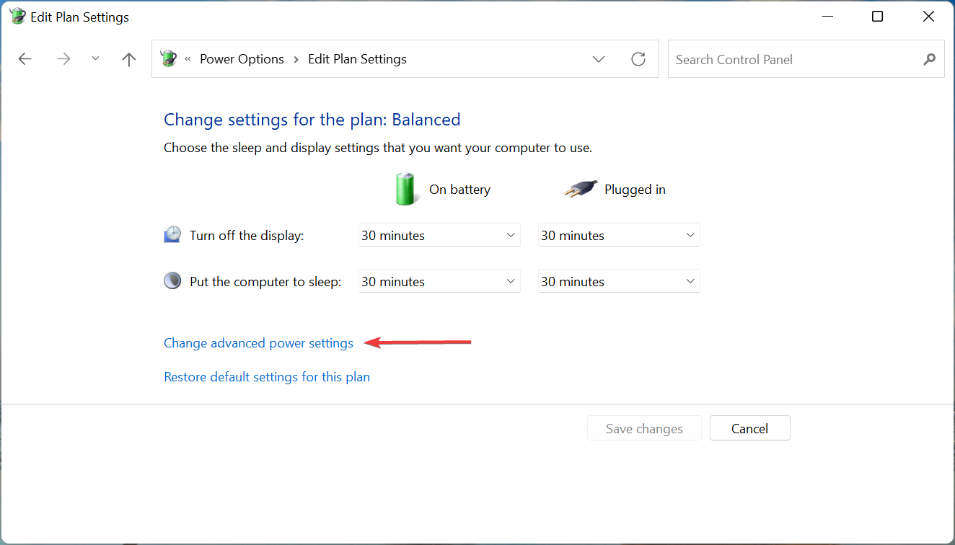The height and width of the screenshot is (545, 955).
Task: Click the Back navigation arrow
Action: tap(25, 59)
